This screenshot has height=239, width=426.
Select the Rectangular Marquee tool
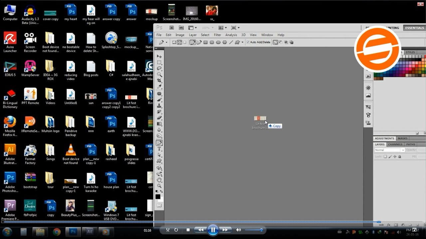pyautogui.click(x=159, y=62)
